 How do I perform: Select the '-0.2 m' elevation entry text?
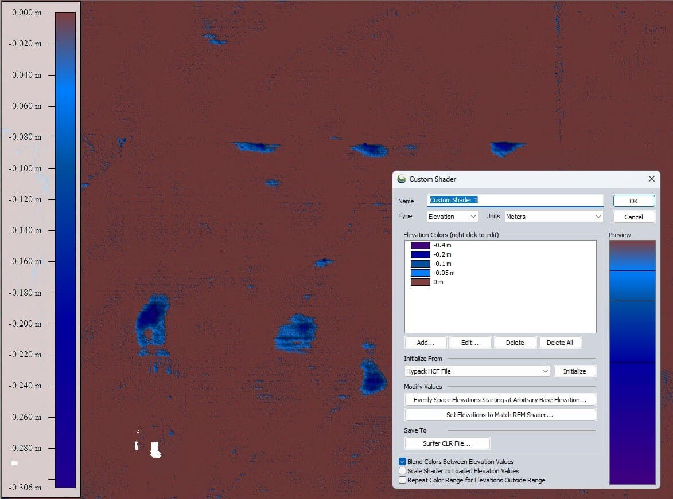tap(442, 254)
